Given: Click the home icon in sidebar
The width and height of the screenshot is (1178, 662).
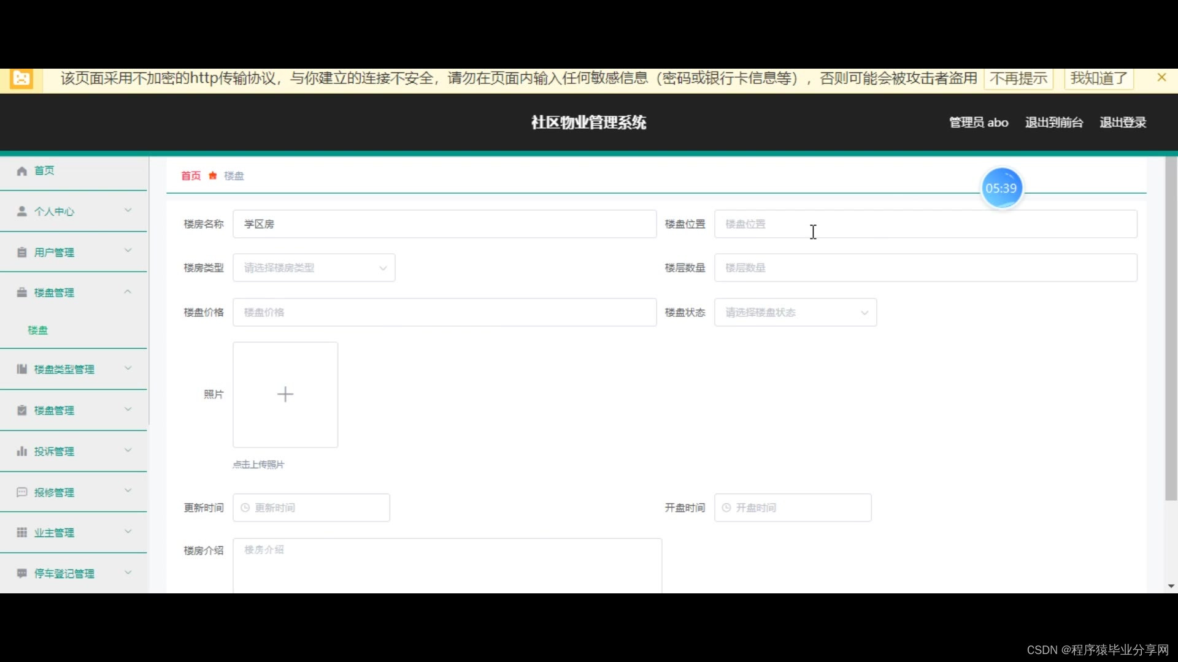Looking at the screenshot, I should coord(22,171).
